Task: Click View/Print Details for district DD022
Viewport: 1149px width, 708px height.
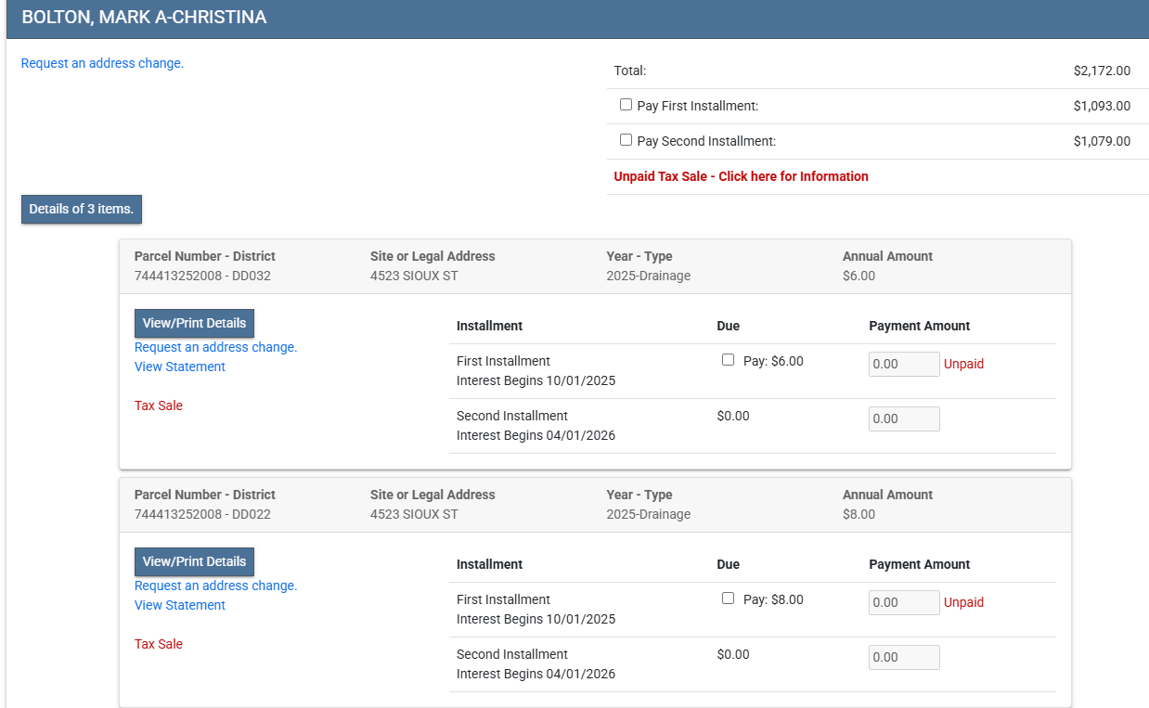Action: pyautogui.click(x=194, y=561)
